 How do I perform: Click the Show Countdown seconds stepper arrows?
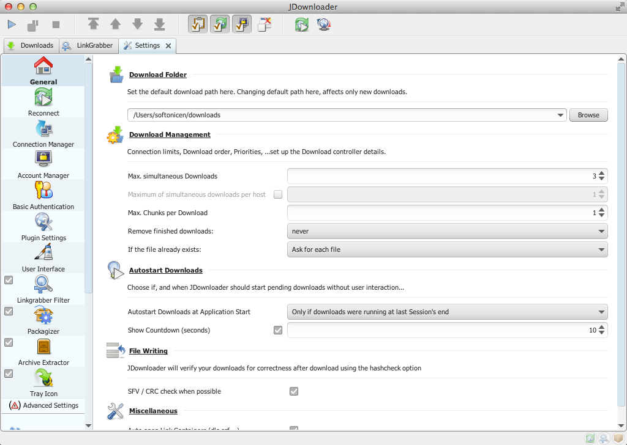[601, 330]
